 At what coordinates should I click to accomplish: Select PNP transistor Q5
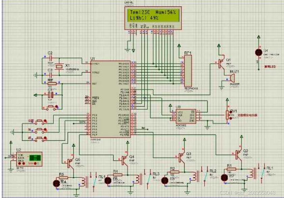[x=71, y=163]
